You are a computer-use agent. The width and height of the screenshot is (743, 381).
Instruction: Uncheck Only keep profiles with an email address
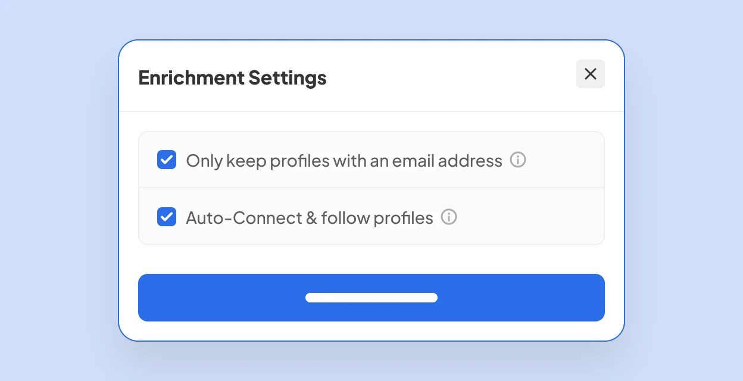click(x=167, y=160)
